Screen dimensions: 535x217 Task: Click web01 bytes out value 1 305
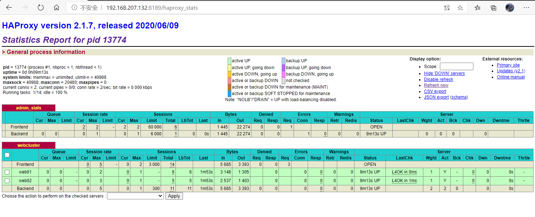coord(243,172)
